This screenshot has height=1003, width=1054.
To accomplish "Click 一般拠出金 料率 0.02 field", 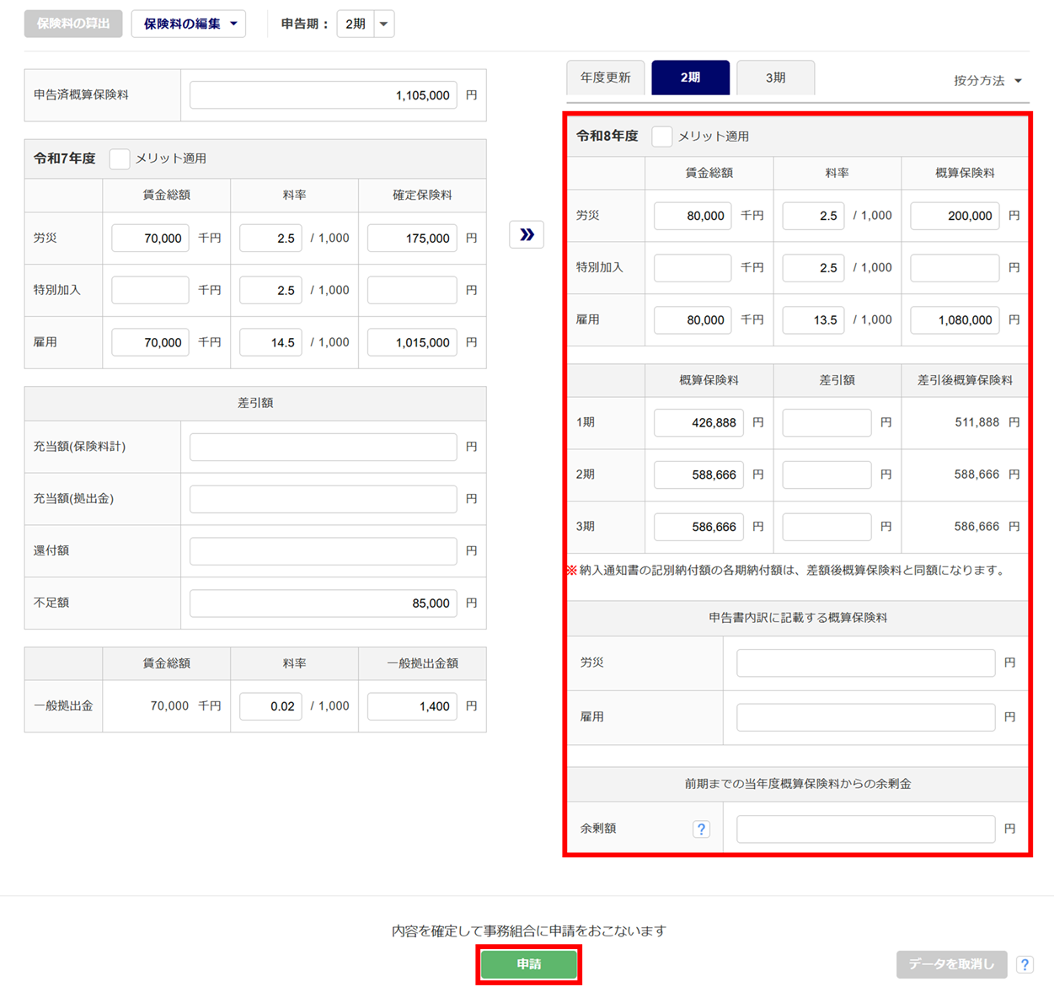I will pos(270,706).
